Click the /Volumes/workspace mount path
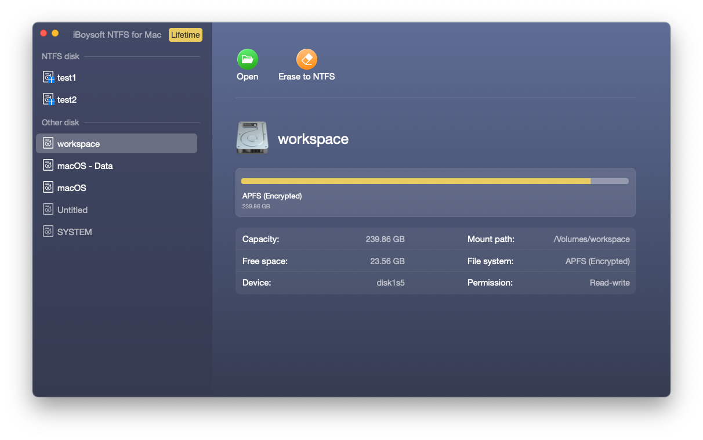 pyautogui.click(x=592, y=239)
